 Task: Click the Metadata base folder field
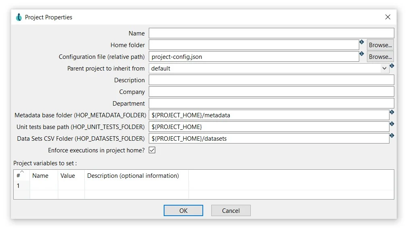[x=269, y=115]
